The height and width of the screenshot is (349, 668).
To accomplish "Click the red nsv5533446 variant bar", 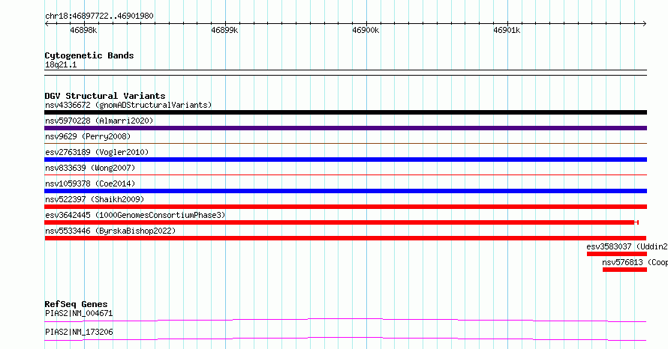I will (x=345, y=238).
